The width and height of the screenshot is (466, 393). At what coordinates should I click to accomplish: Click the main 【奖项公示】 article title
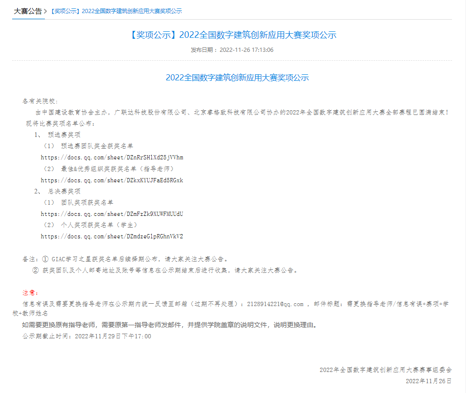click(x=232, y=35)
